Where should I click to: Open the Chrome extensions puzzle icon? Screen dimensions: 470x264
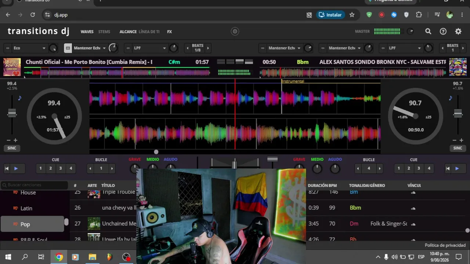419,15
